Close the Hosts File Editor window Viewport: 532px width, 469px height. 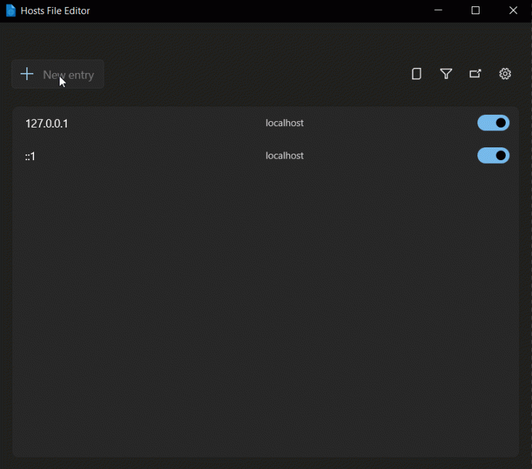(x=513, y=11)
